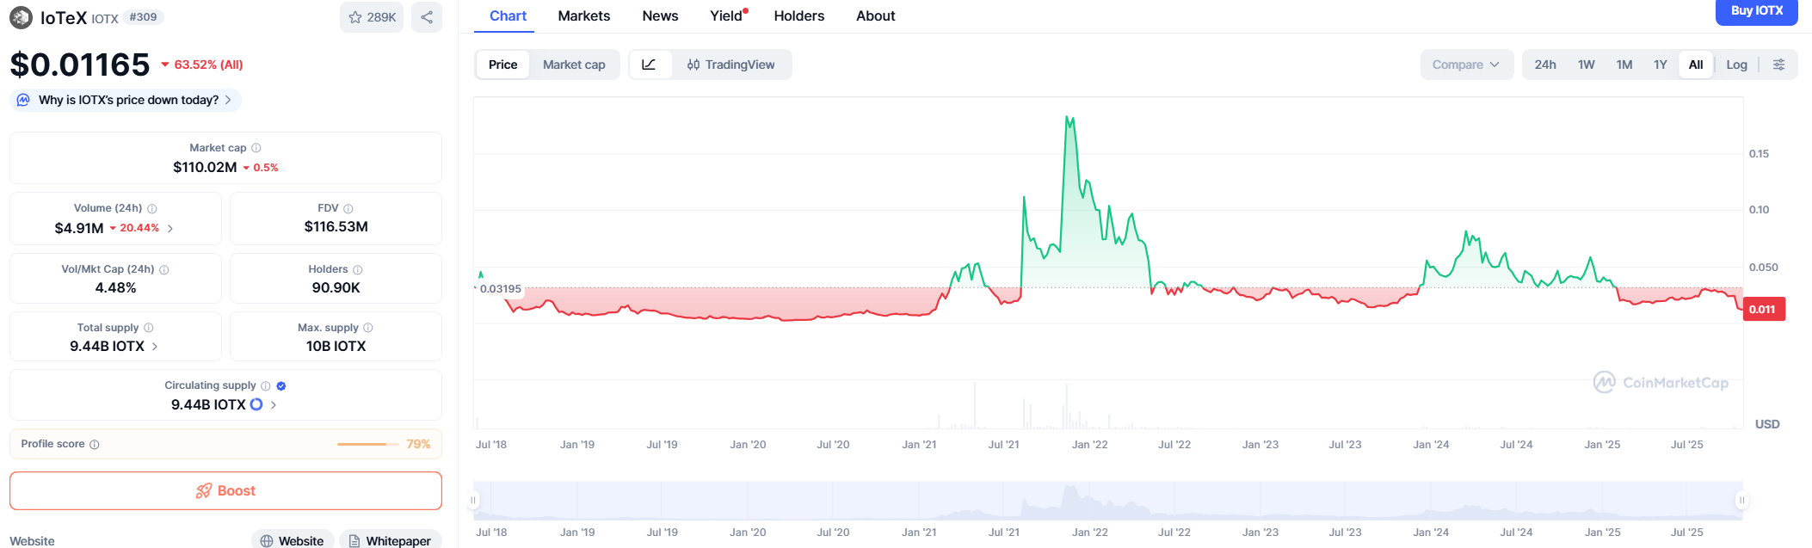Viewport: 1812px width, 548px height.
Task: Click the 0.03195 baseline price label
Action: 500,289
